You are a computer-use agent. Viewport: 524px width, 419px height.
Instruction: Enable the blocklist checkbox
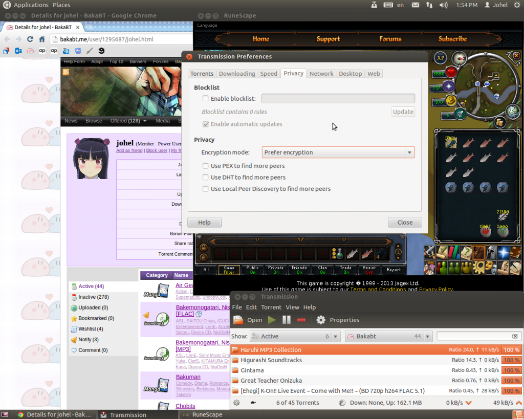205,99
